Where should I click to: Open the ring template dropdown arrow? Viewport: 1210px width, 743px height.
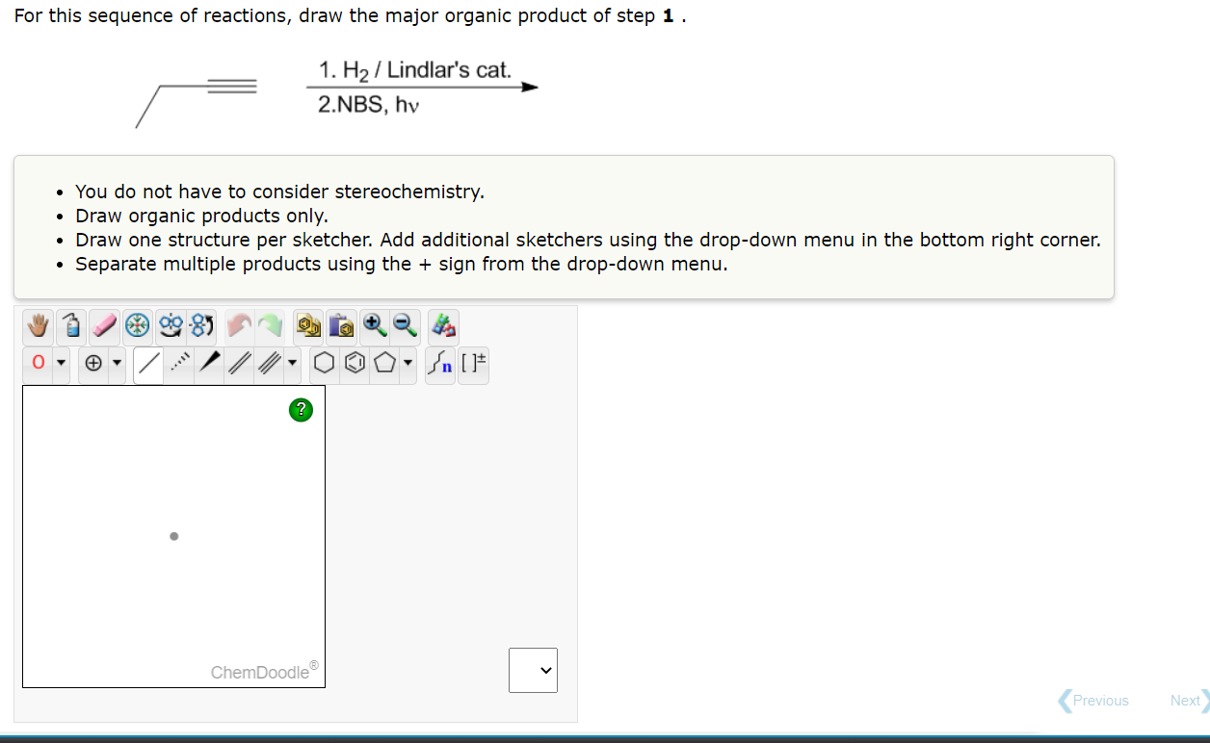[408, 364]
